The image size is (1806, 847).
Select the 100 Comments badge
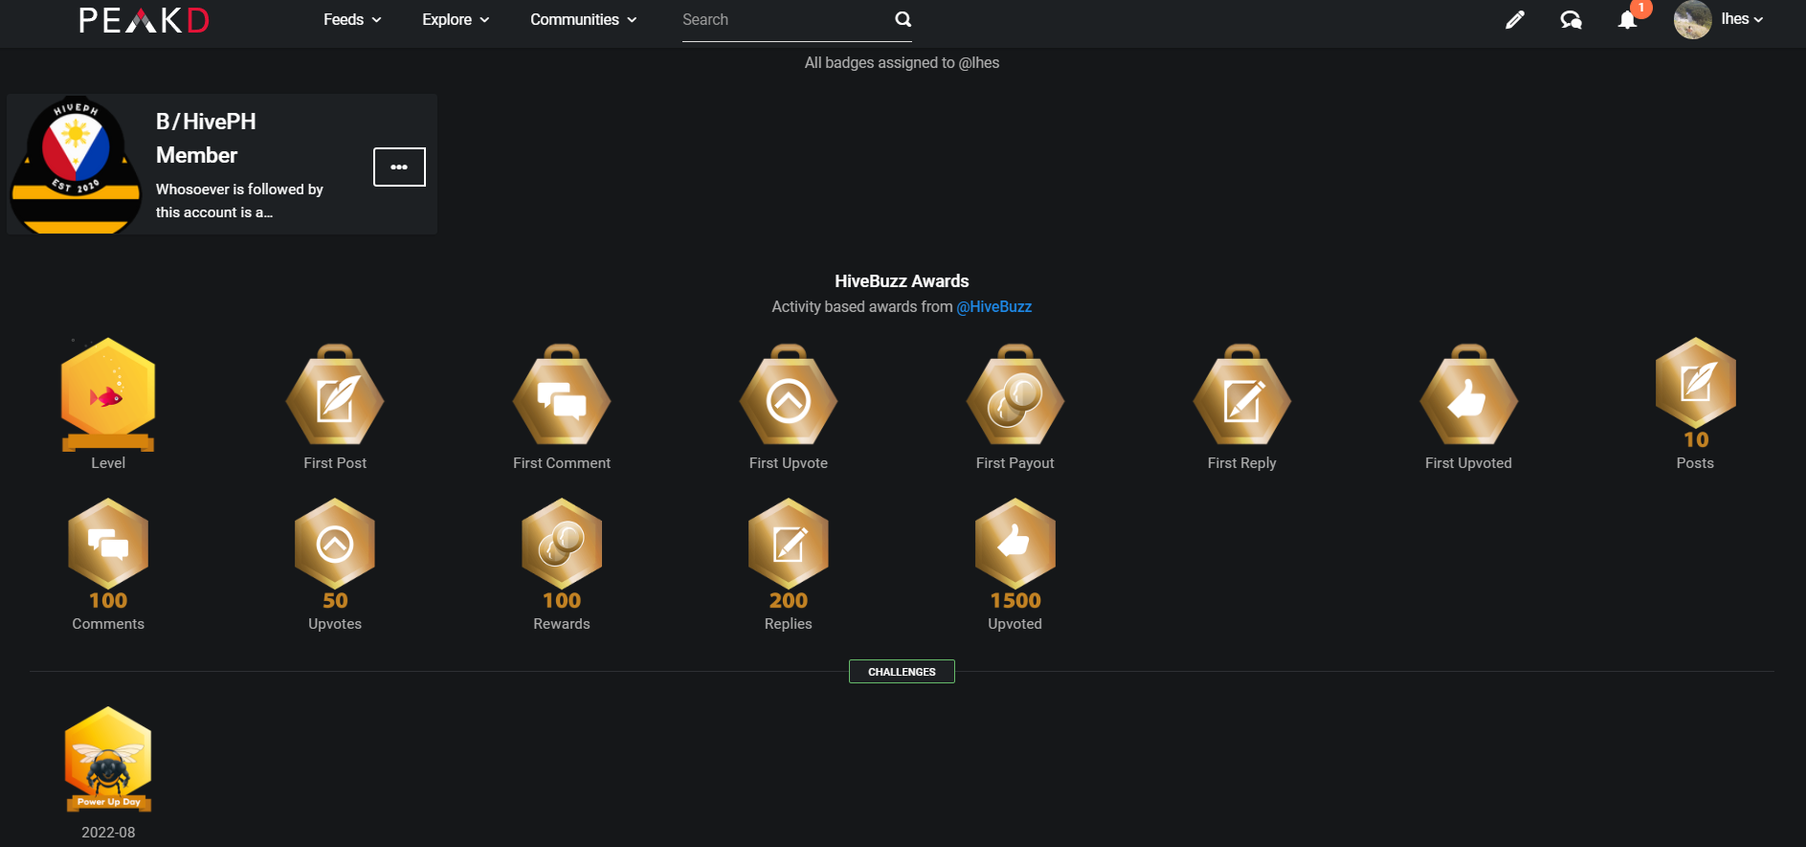pos(108,554)
